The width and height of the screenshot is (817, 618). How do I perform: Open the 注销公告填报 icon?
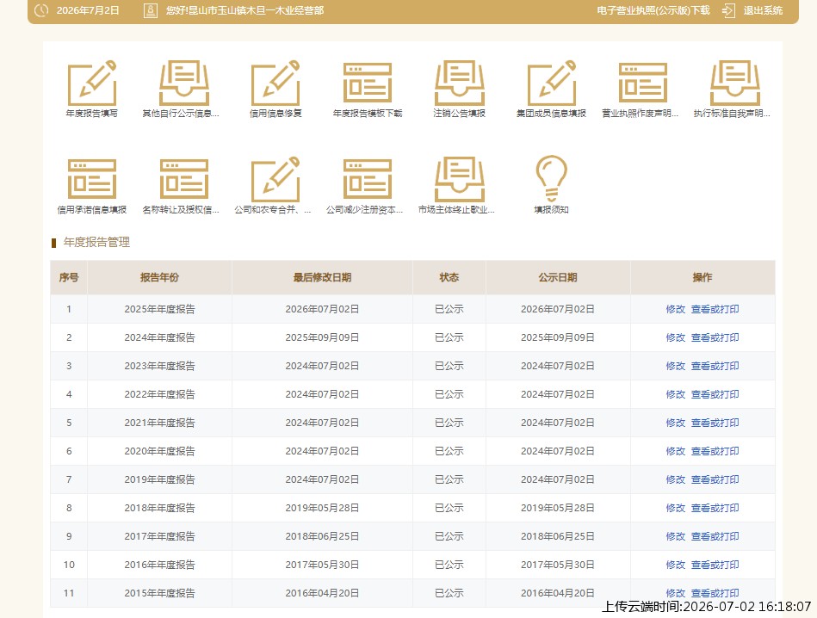460,83
